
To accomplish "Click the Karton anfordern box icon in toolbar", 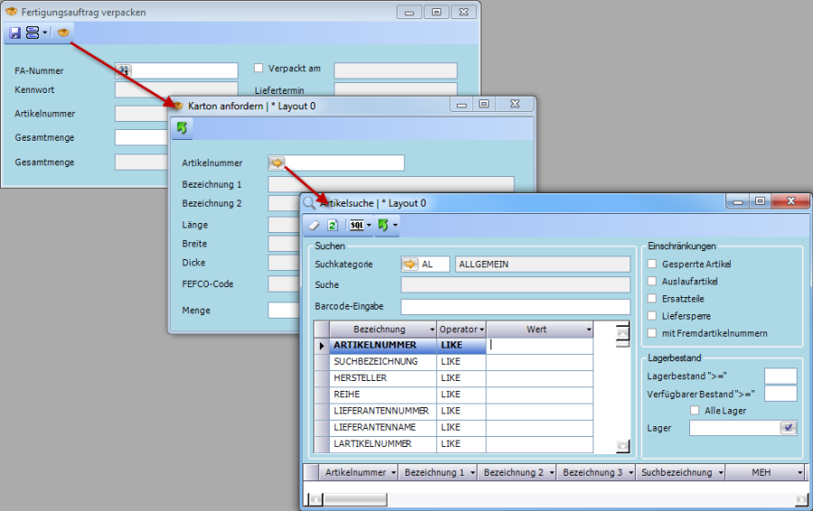I will pyautogui.click(x=63, y=33).
